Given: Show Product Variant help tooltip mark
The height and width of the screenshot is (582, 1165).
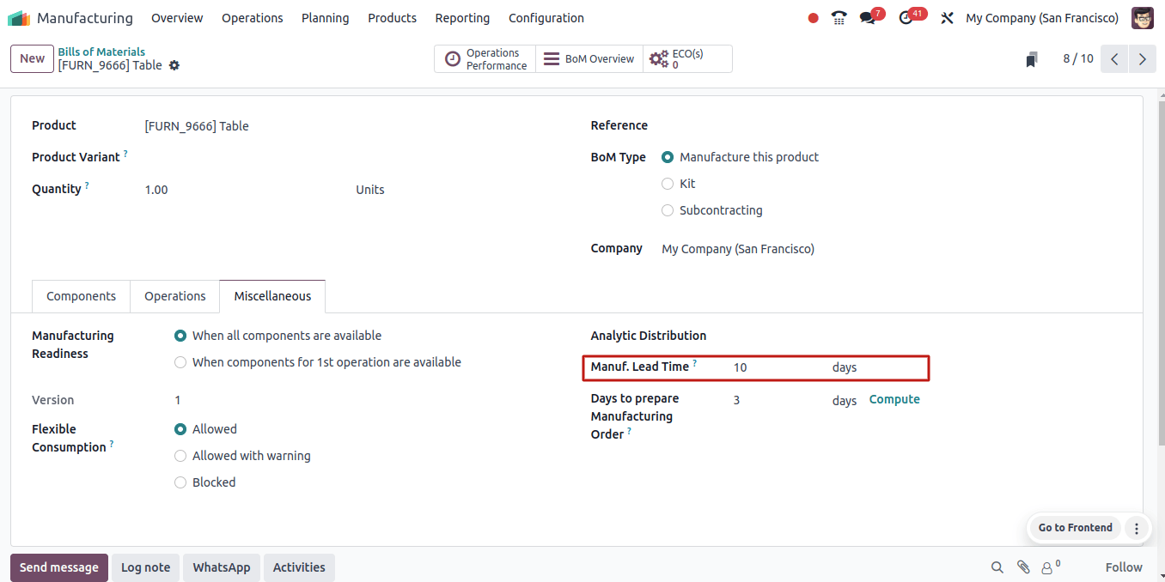Looking at the screenshot, I should (x=125, y=155).
